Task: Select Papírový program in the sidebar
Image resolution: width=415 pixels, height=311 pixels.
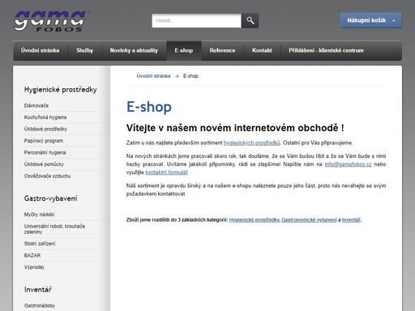Action: 44,141
